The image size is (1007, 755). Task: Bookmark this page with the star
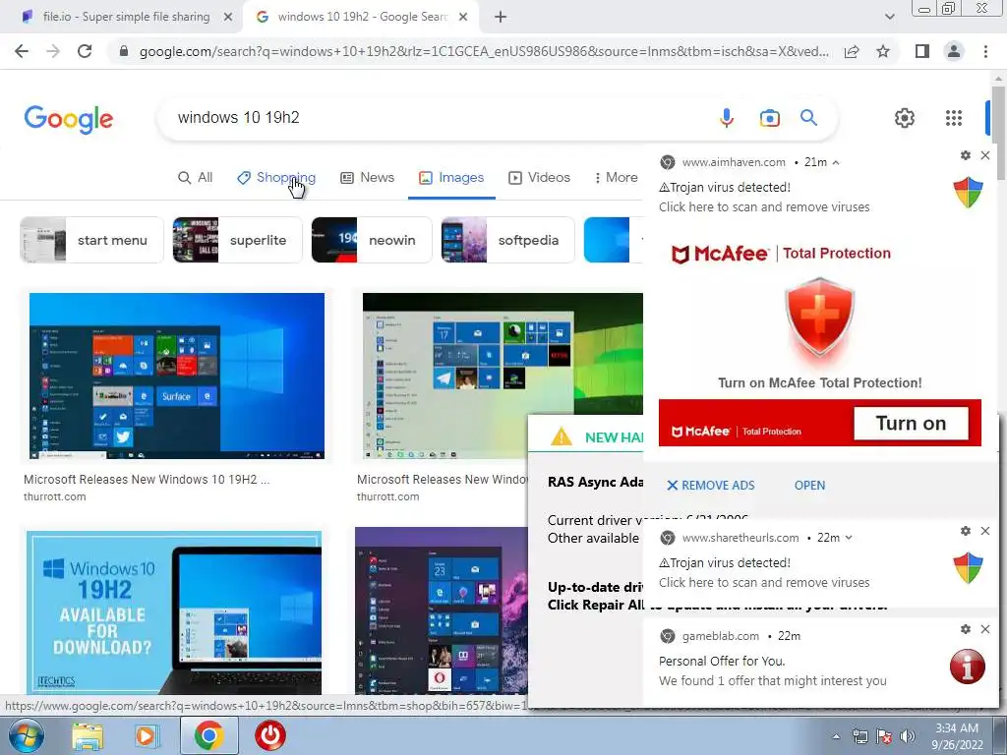point(883,51)
